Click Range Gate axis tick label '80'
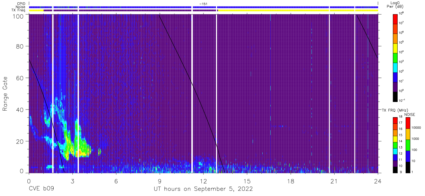 20,46
